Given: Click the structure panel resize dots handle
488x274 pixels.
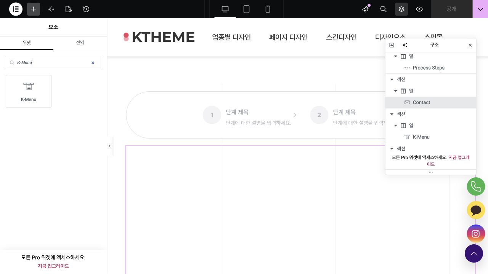Looking at the screenshot, I should coord(431,172).
